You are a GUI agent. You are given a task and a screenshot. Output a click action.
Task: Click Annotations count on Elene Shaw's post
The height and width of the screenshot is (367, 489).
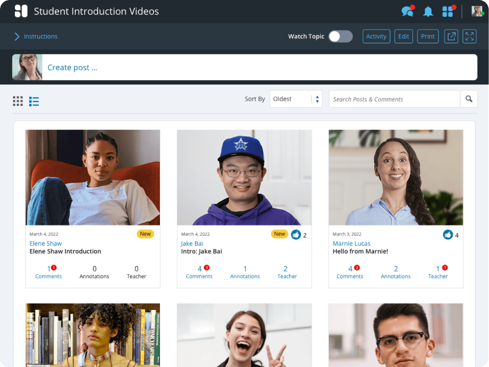pos(94,272)
